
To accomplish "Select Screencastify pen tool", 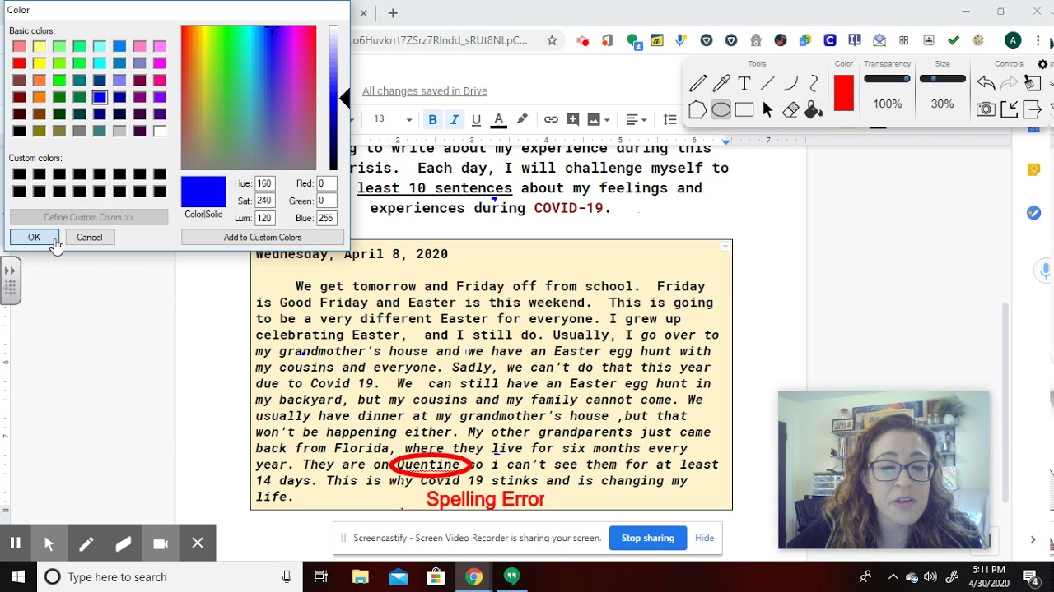I will pos(86,543).
